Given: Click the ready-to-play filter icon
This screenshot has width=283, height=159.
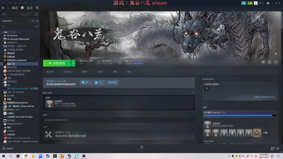Looking at the screenshot, I should coord(37,21).
